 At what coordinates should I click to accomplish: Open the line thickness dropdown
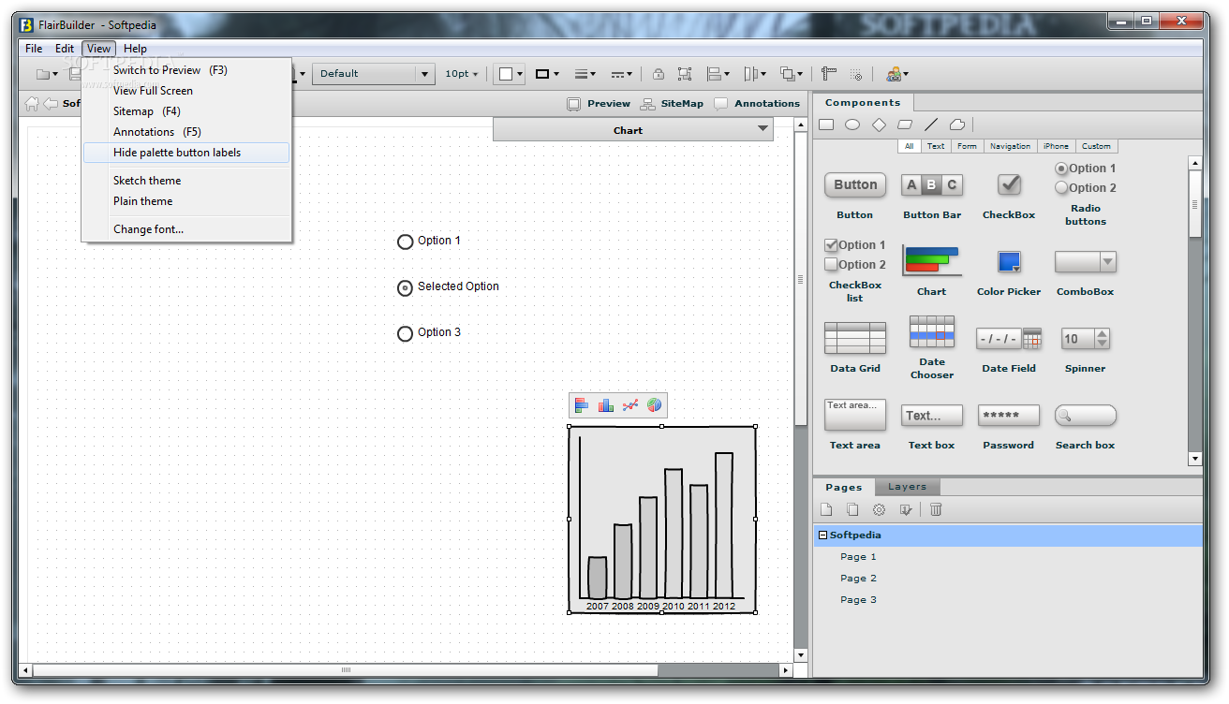[x=585, y=74]
